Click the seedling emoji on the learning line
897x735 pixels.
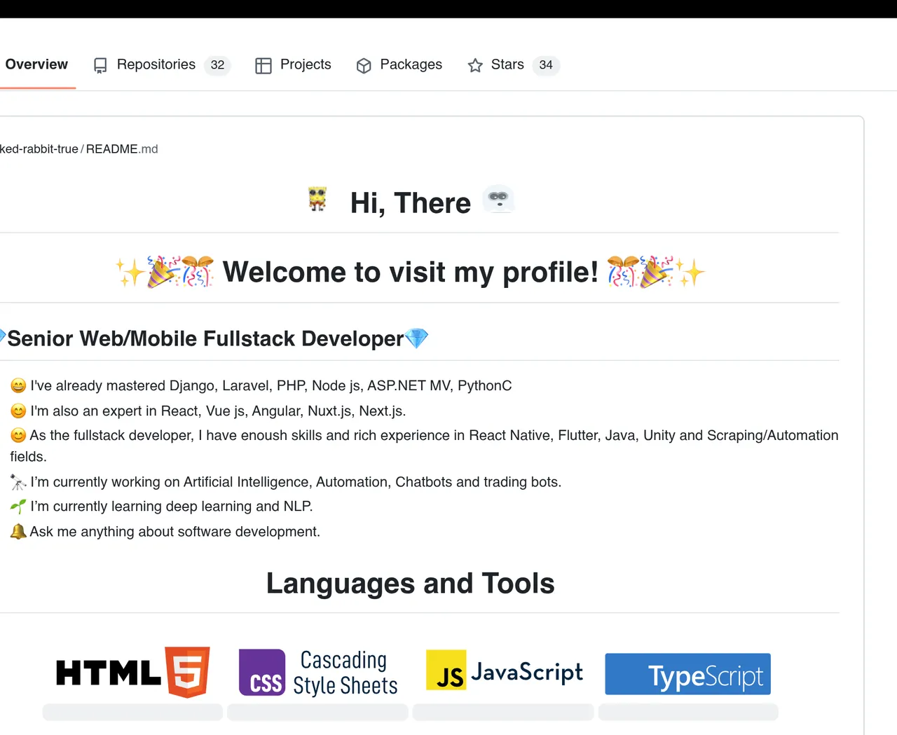pyautogui.click(x=18, y=507)
